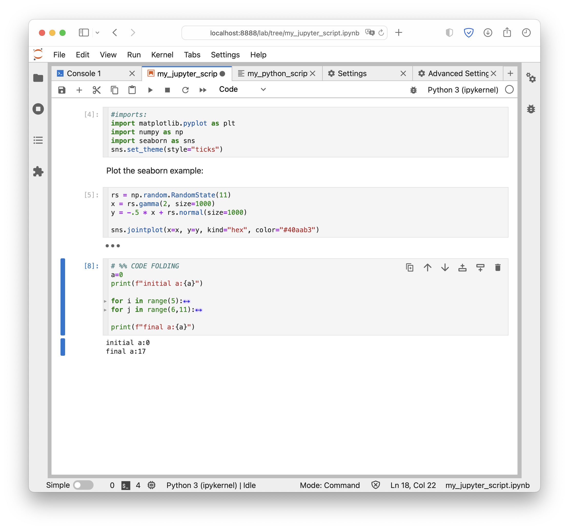The height and width of the screenshot is (530, 569).
Task: Select the my_jupyter_scrip tab
Action: (186, 73)
